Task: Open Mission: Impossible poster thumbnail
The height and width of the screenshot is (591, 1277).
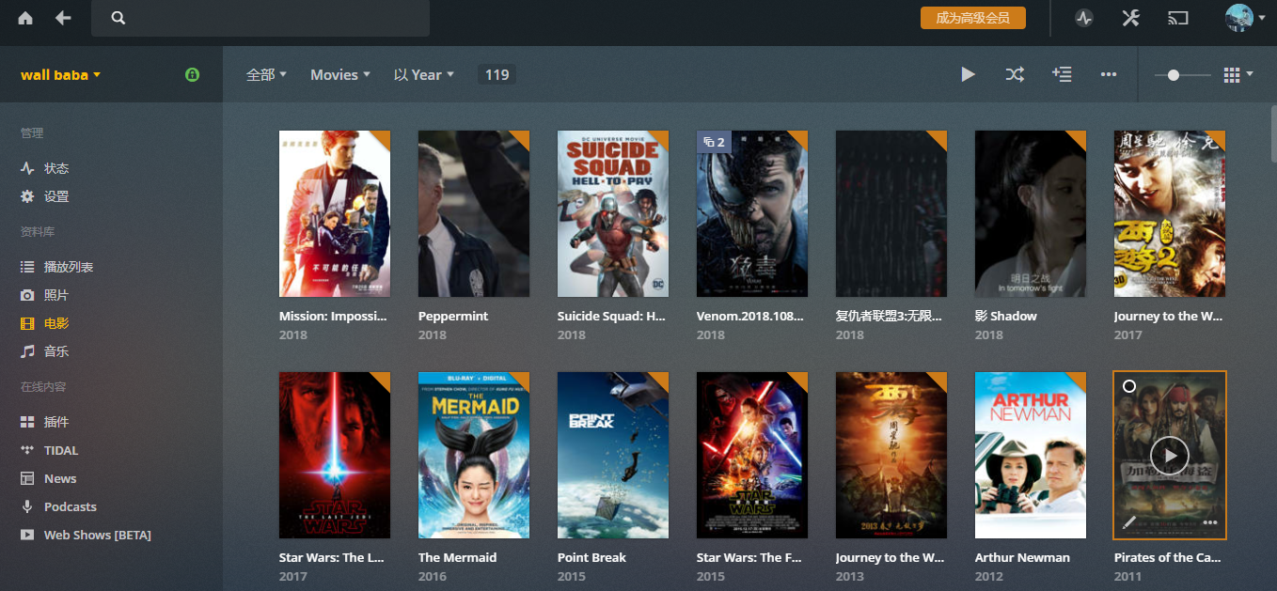Action: click(x=335, y=213)
